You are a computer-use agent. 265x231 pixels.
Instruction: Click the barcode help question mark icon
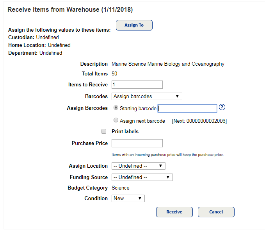click(222, 108)
